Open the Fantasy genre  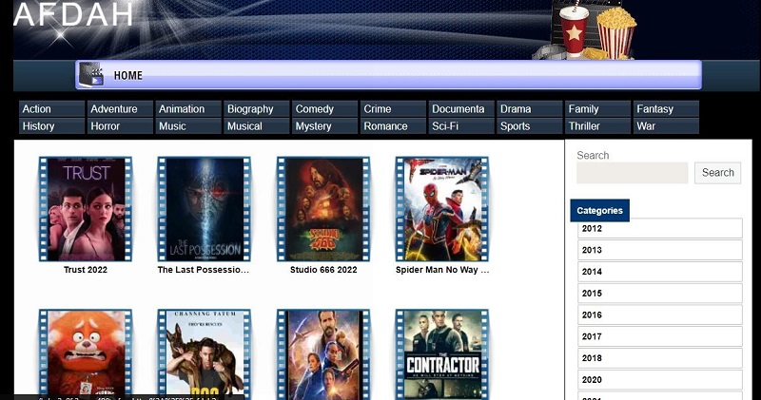pyautogui.click(x=667, y=108)
